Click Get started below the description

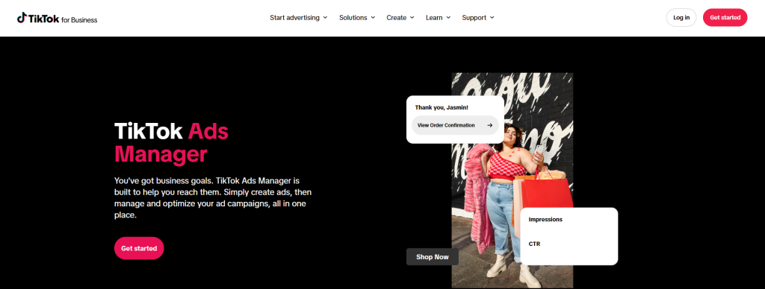(x=139, y=248)
